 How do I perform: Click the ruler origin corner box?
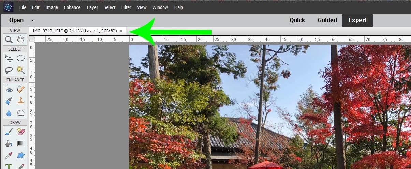32,39
